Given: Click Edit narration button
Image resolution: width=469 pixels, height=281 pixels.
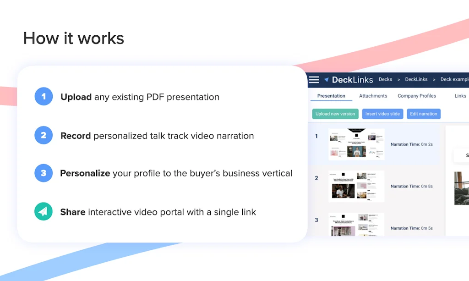Looking at the screenshot, I should 424,114.
